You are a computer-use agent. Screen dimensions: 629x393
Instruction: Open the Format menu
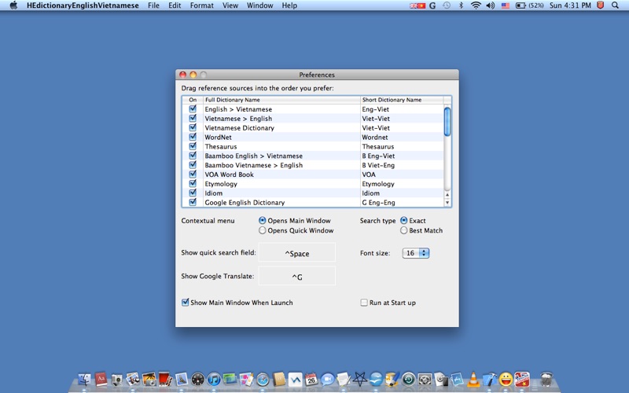coord(202,6)
